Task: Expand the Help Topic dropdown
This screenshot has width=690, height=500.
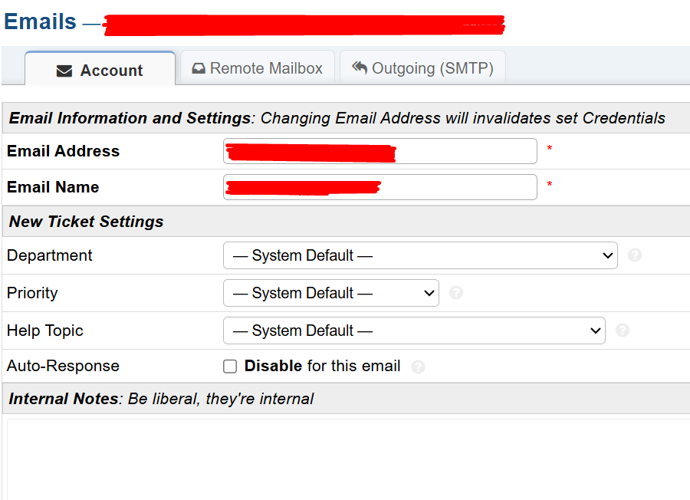Action: (x=414, y=331)
